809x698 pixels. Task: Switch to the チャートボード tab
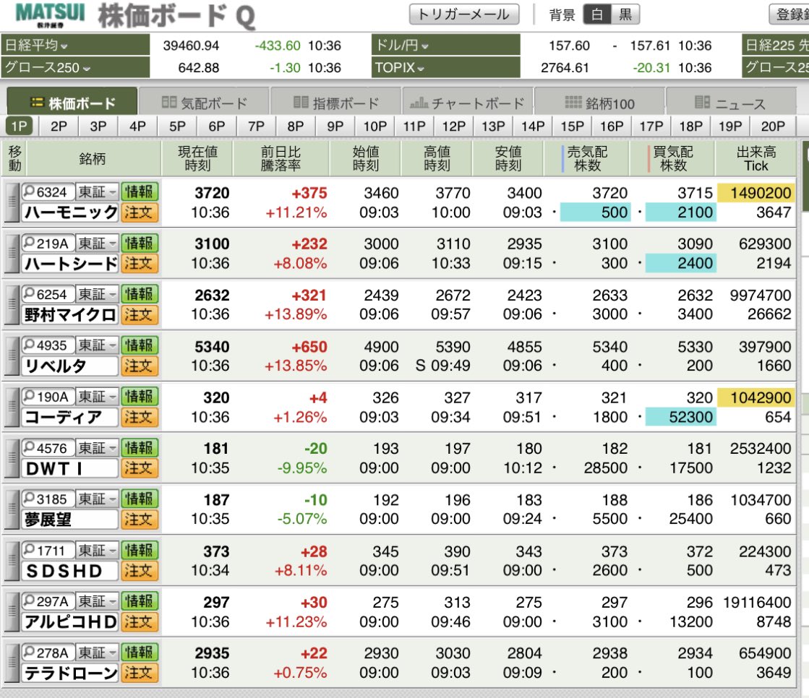click(468, 103)
